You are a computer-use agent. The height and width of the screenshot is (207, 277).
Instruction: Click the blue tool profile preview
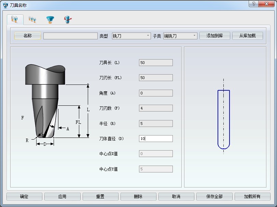(x=224, y=119)
